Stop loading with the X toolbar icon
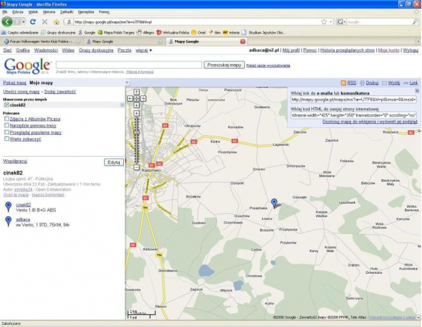 click(x=45, y=22)
